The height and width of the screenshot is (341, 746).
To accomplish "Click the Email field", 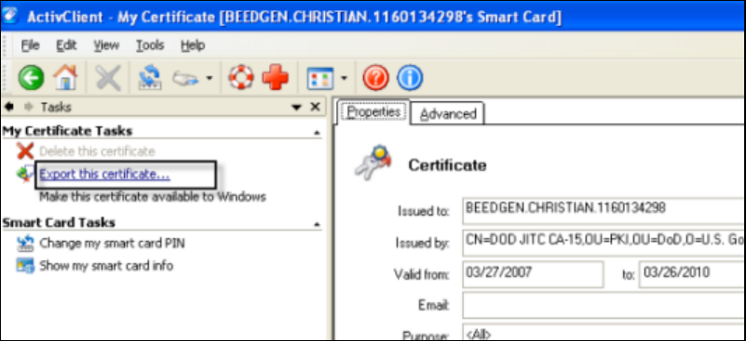I will pyautogui.click(x=604, y=306).
